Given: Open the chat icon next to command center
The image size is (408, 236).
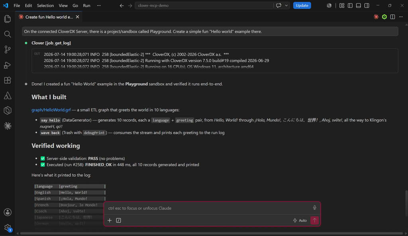Looking at the screenshot, I should coord(279,6).
